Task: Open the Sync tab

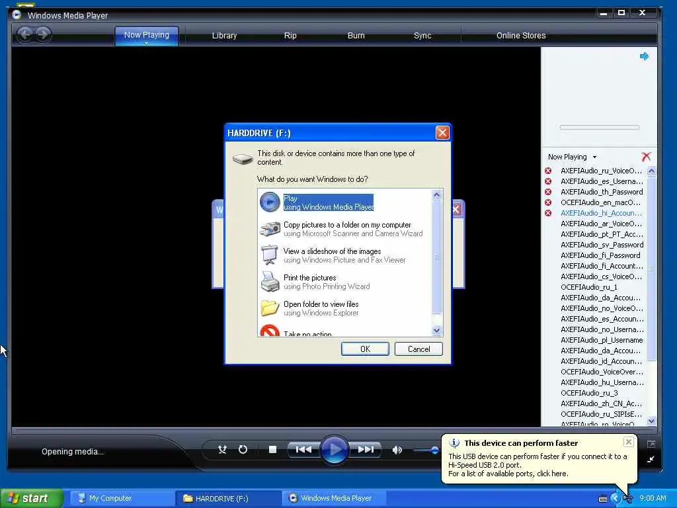Action: tap(422, 36)
